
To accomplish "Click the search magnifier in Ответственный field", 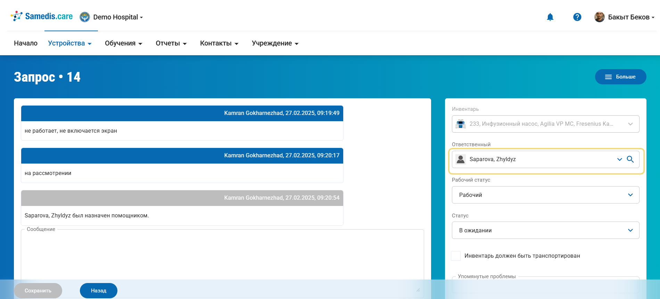I will pyautogui.click(x=630, y=159).
